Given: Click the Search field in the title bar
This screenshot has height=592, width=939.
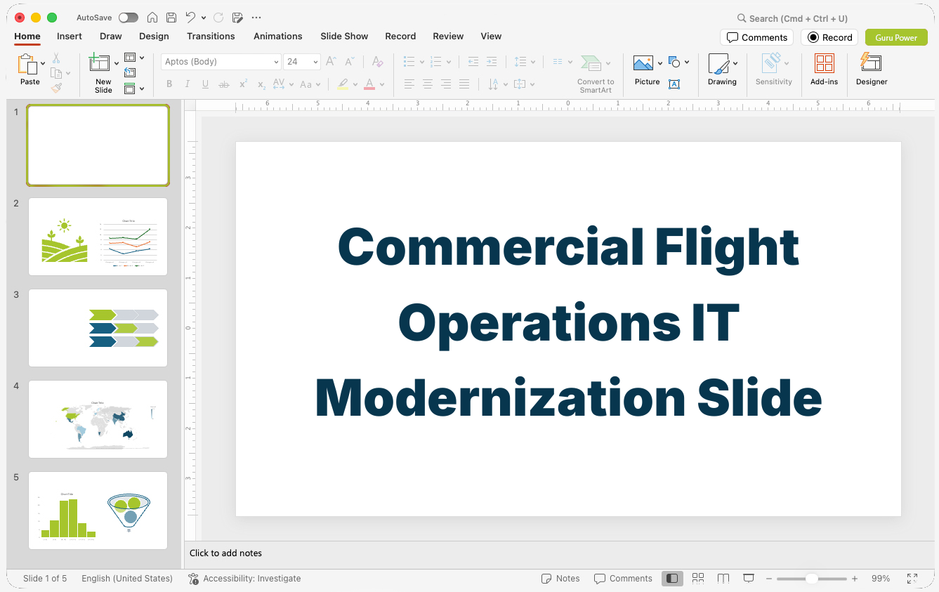Looking at the screenshot, I should click(794, 18).
